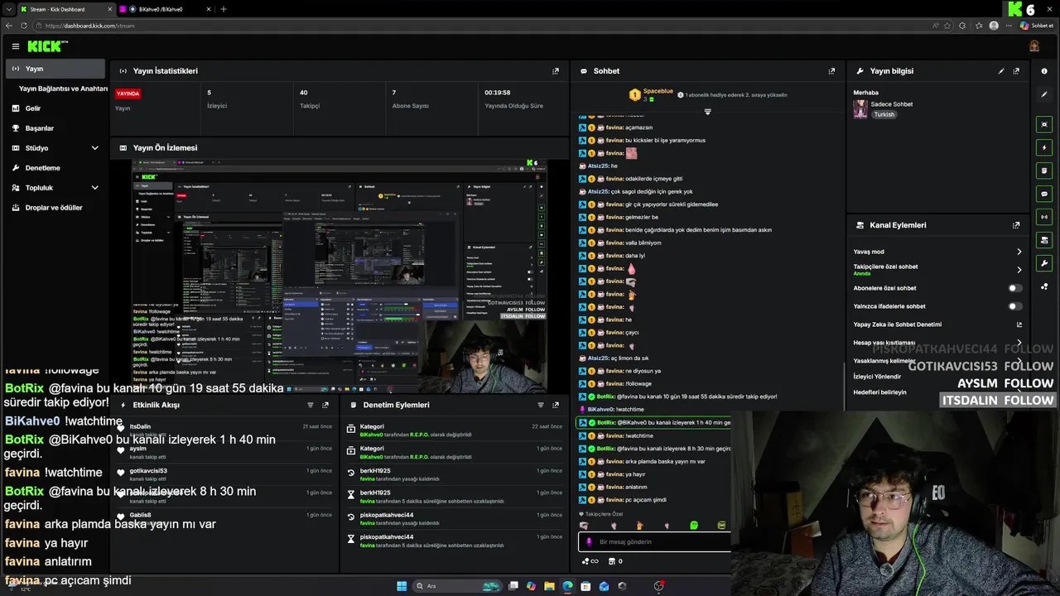The width and height of the screenshot is (1060, 596).
Task: Click the pencil icon in the right sidebar
Action: click(1044, 94)
